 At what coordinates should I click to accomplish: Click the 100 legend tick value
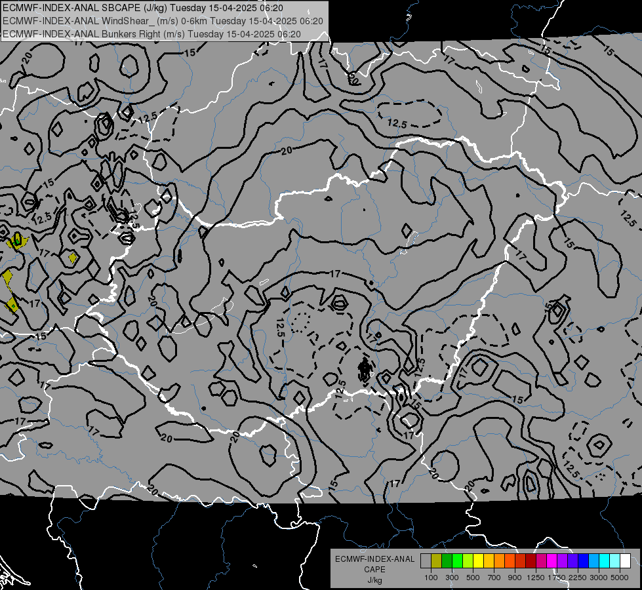(x=431, y=578)
